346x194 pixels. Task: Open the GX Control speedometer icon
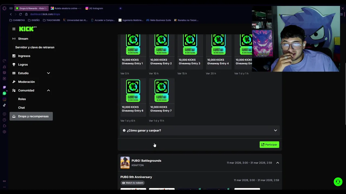[4, 61]
